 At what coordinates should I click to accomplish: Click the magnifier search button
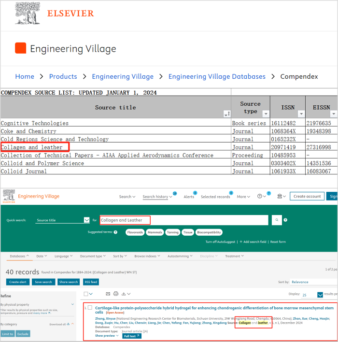(x=277, y=220)
